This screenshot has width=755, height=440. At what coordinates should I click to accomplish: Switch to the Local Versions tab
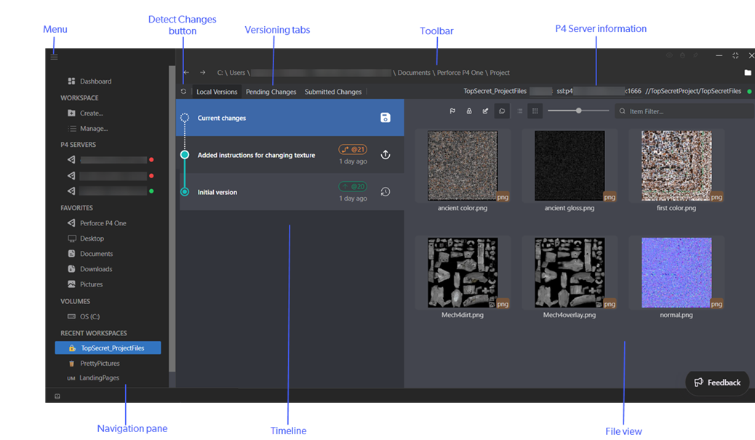click(x=217, y=92)
